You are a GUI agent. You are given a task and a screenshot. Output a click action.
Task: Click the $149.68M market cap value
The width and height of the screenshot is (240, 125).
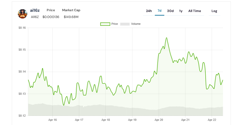click(71, 17)
